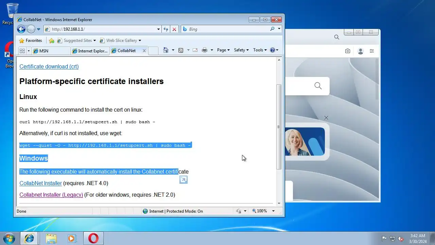Open Windows Explorer from taskbar

click(x=51, y=239)
